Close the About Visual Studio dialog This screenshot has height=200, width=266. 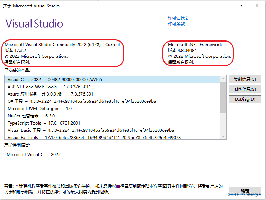tap(257, 6)
